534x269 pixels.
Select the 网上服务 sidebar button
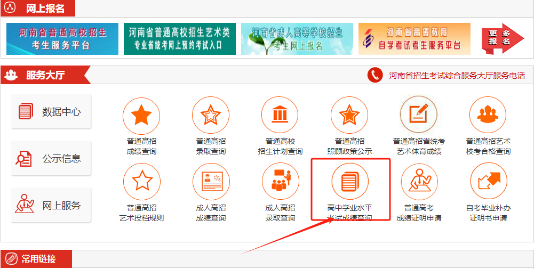(51, 205)
